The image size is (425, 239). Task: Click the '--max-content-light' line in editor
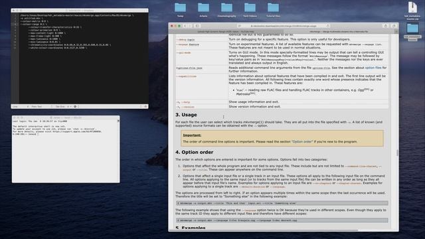point(46,33)
